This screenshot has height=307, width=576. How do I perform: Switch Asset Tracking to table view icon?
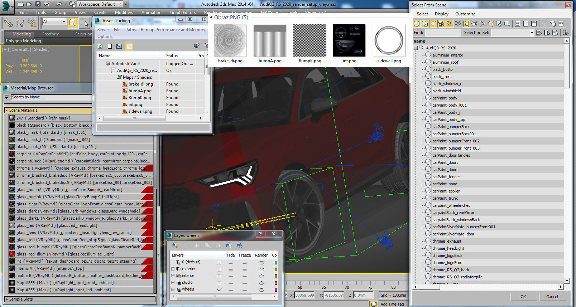(129, 46)
